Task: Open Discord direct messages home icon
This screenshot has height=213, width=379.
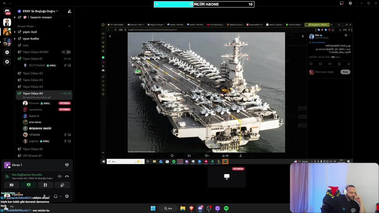Action: click(x=7, y=12)
